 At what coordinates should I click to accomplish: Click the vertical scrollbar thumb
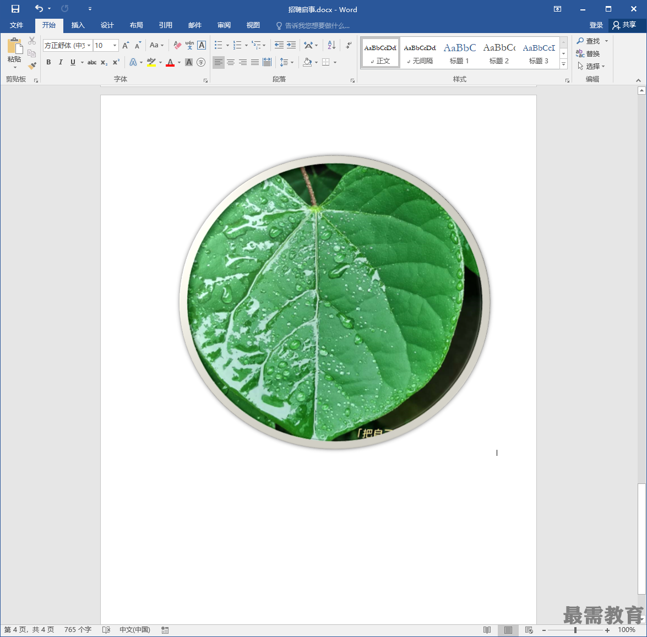click(x=641, y=539)
